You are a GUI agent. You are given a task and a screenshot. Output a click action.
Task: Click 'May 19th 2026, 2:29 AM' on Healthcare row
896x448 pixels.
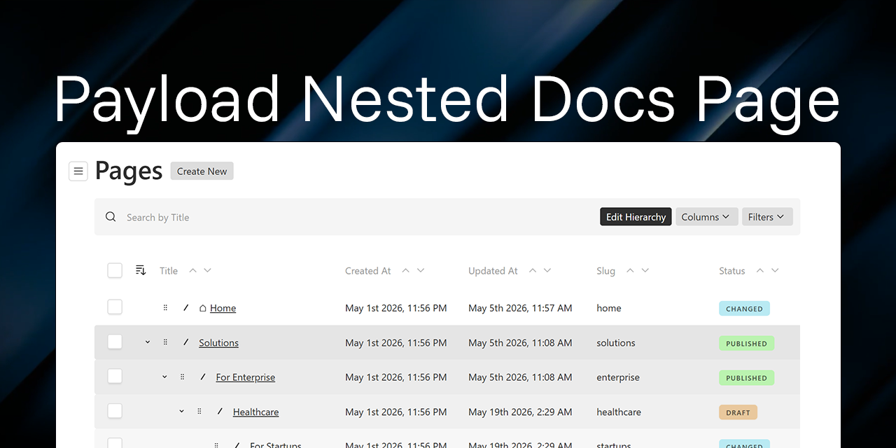pos(521,412)
